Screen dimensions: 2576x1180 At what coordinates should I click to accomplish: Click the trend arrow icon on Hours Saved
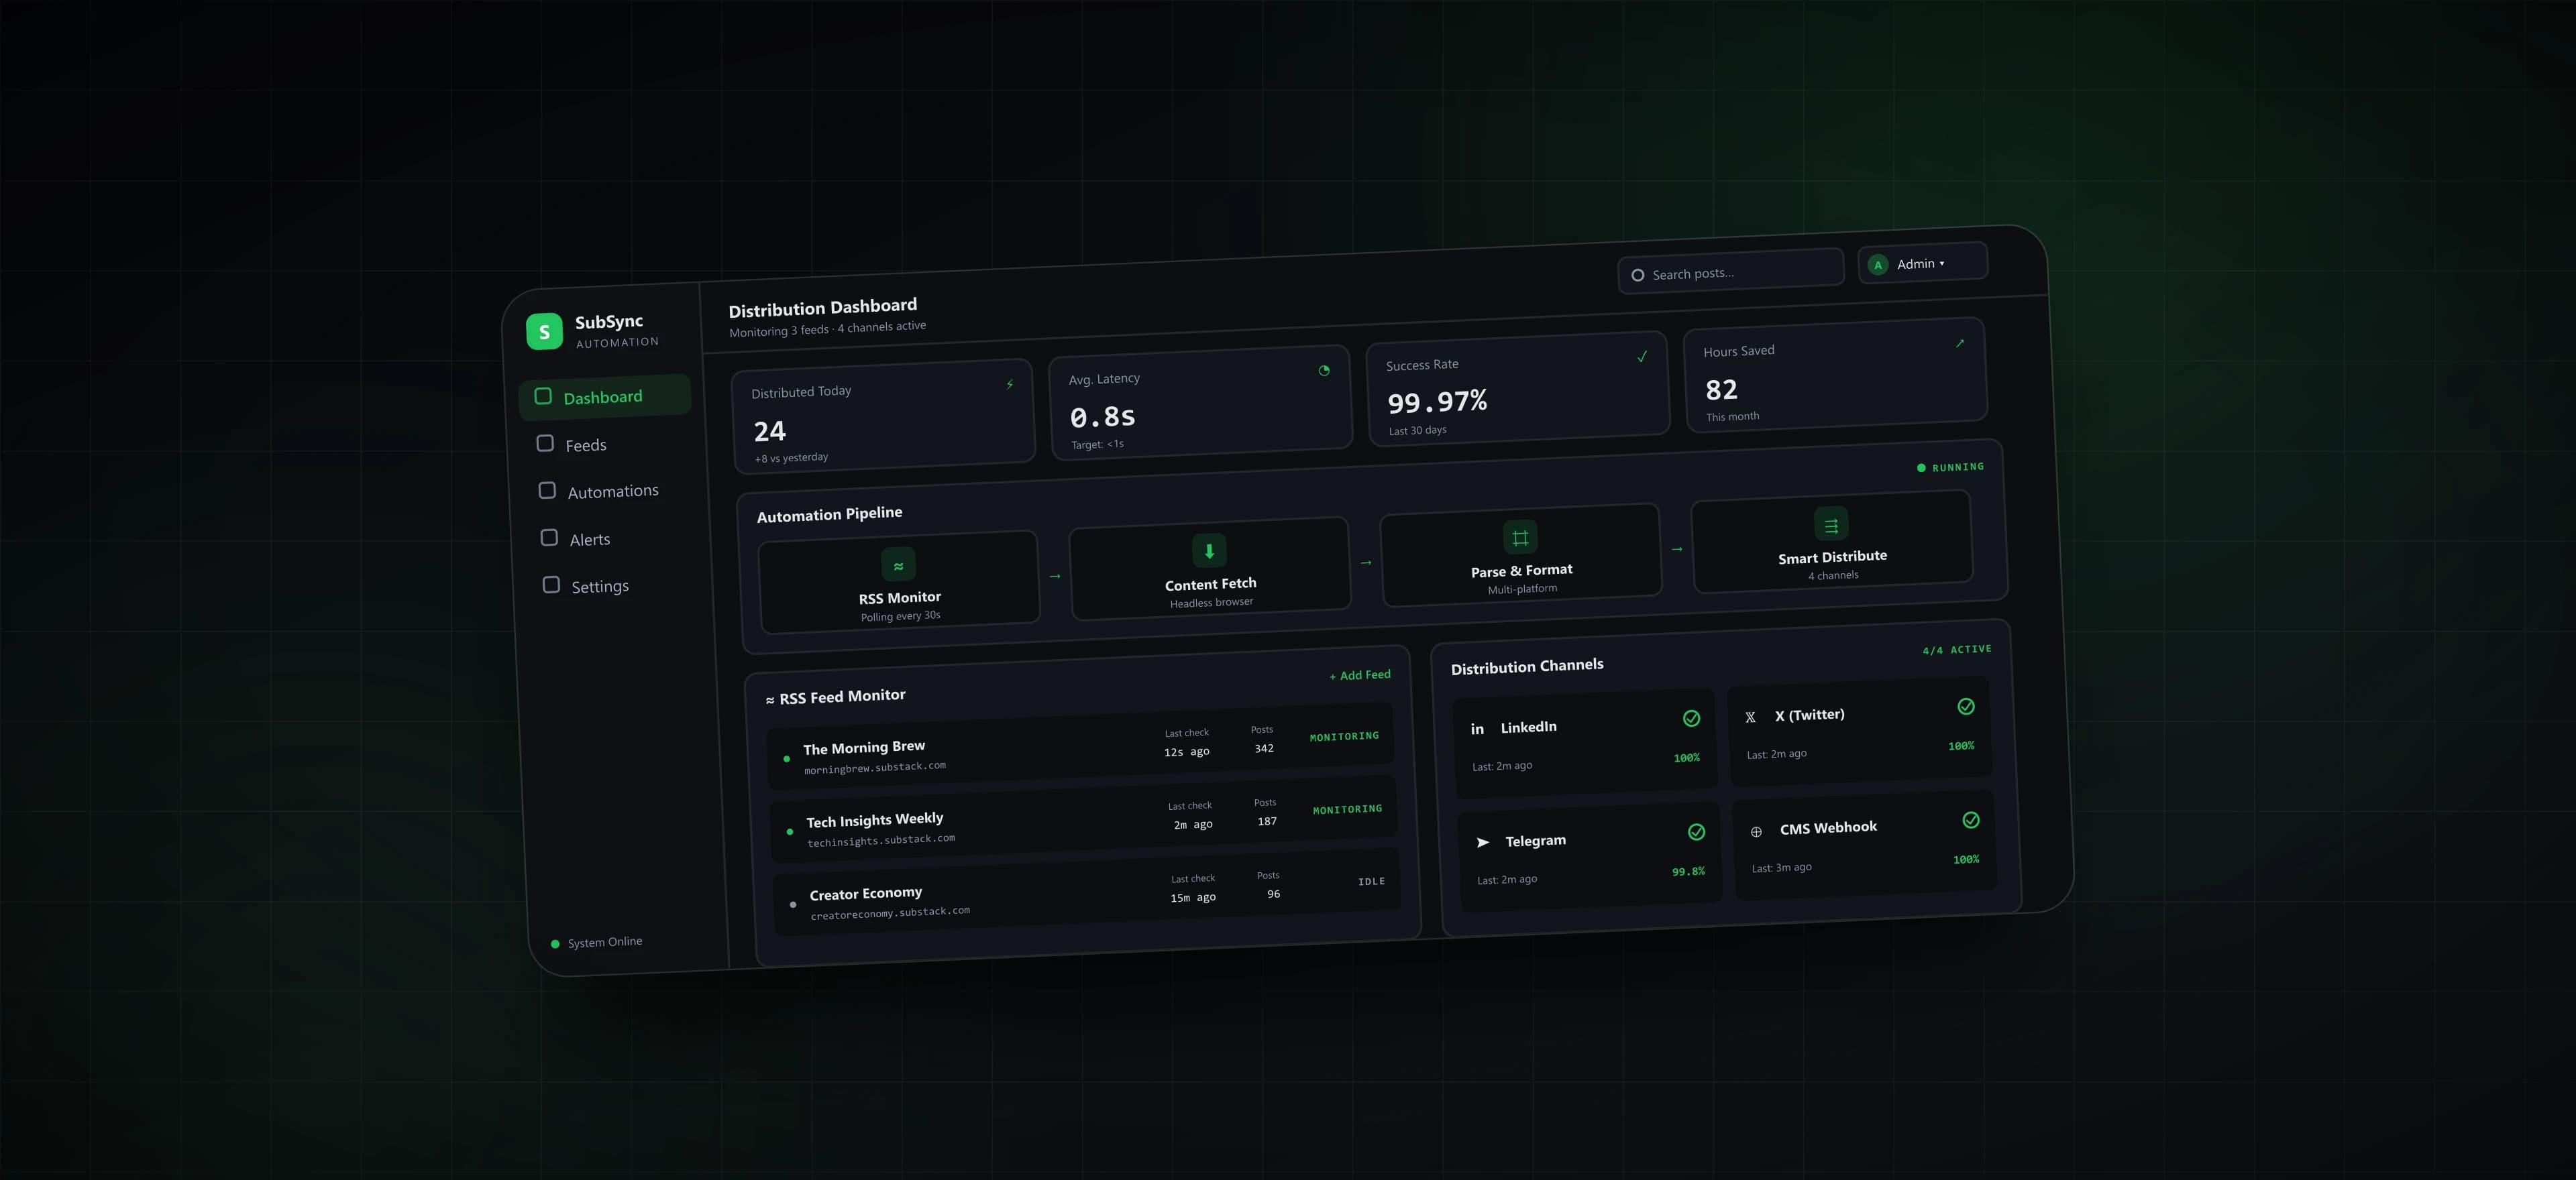pos(1960,344)
